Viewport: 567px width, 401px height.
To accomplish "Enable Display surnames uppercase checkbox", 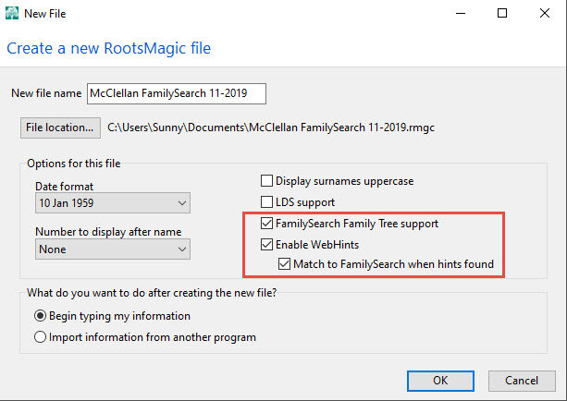I will pos(267,180).
